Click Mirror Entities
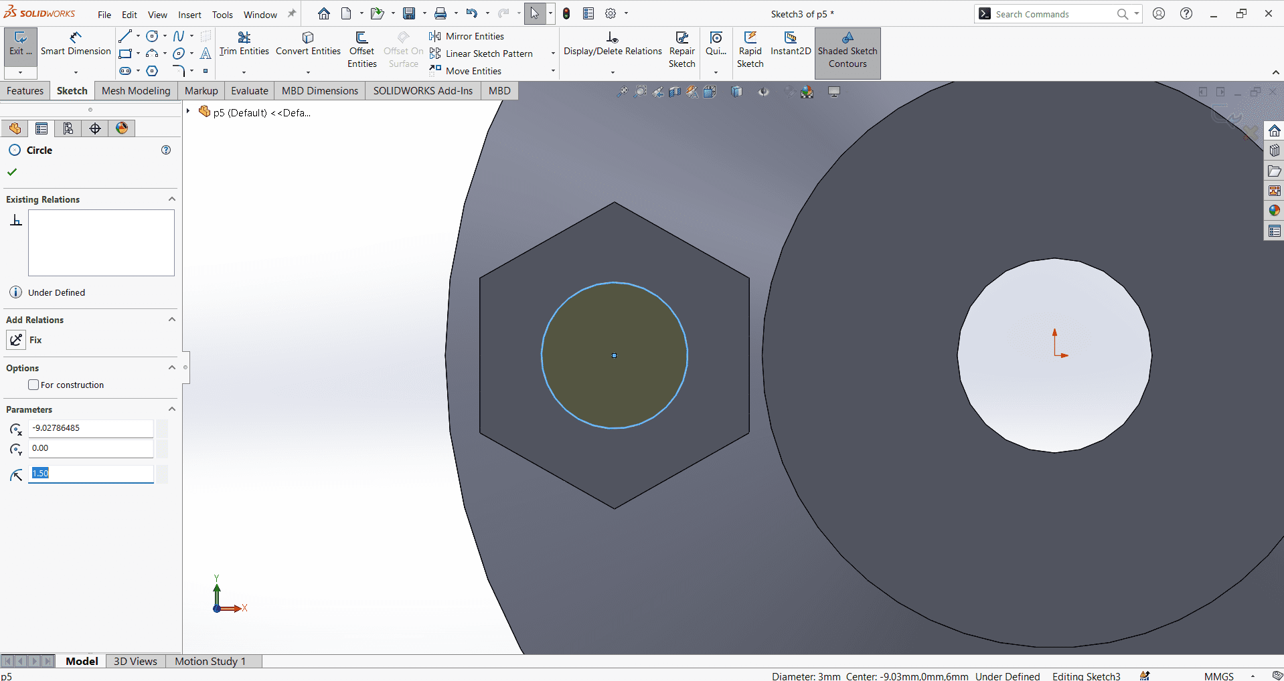The width and height of the screenshot is (1284, 681). coord(467,36)
